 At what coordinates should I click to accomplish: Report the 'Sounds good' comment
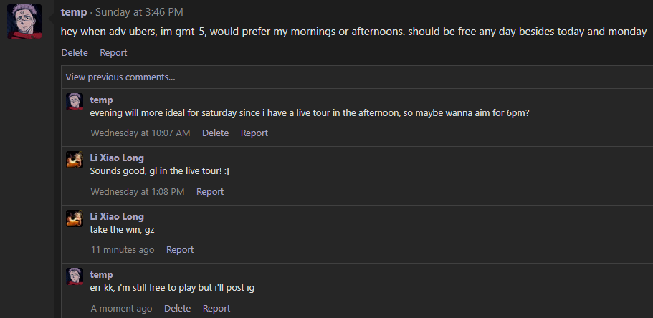tap(210, 191)
